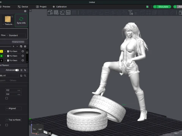Click filament list scroll up arrow
Screen dimensions: 182x136
coord(27,50)
